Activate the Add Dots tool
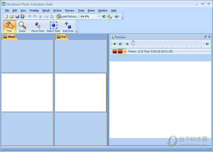The width and height of the screenshot is (213, 152). click(x=68, y=27)
